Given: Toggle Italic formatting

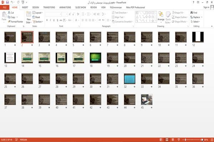Looking at the screenshot, I should tap(50, 20).
